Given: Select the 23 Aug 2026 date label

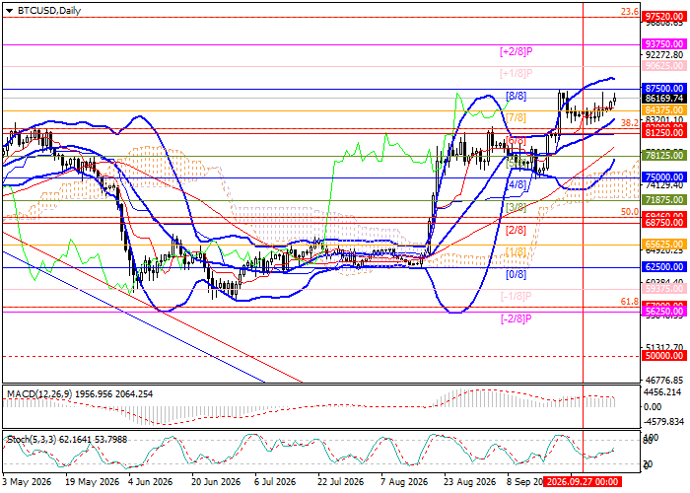Looking at the screenshot, I should coord(469,482).
